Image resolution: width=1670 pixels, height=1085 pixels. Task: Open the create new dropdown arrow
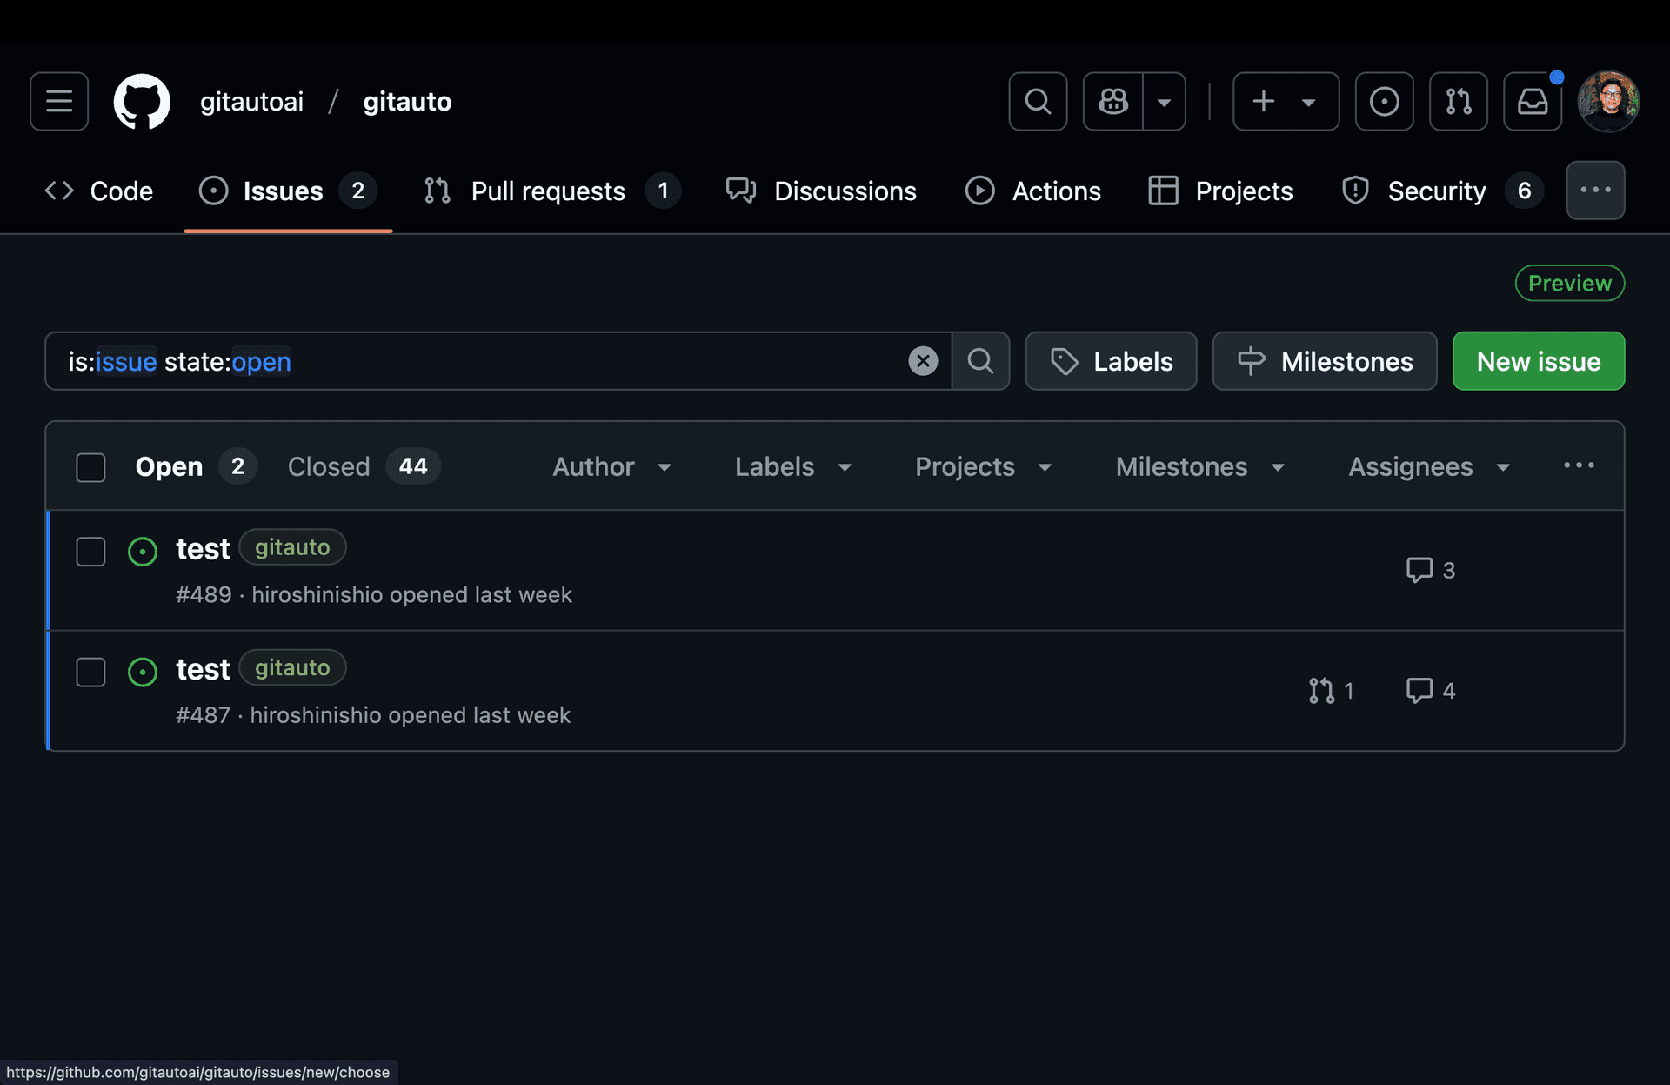(1309, 101)
